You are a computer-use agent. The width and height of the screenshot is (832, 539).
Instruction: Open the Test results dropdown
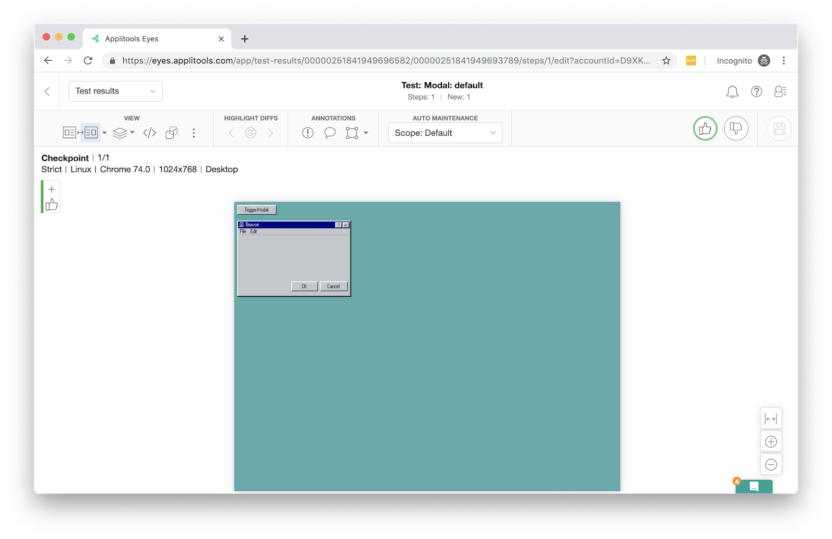pyautogui.click(x=115, y=91)
